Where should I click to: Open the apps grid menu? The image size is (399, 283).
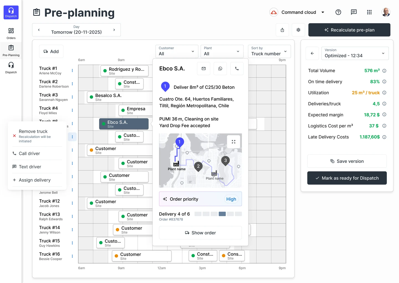pyautogui.click(x=369, y=12)
